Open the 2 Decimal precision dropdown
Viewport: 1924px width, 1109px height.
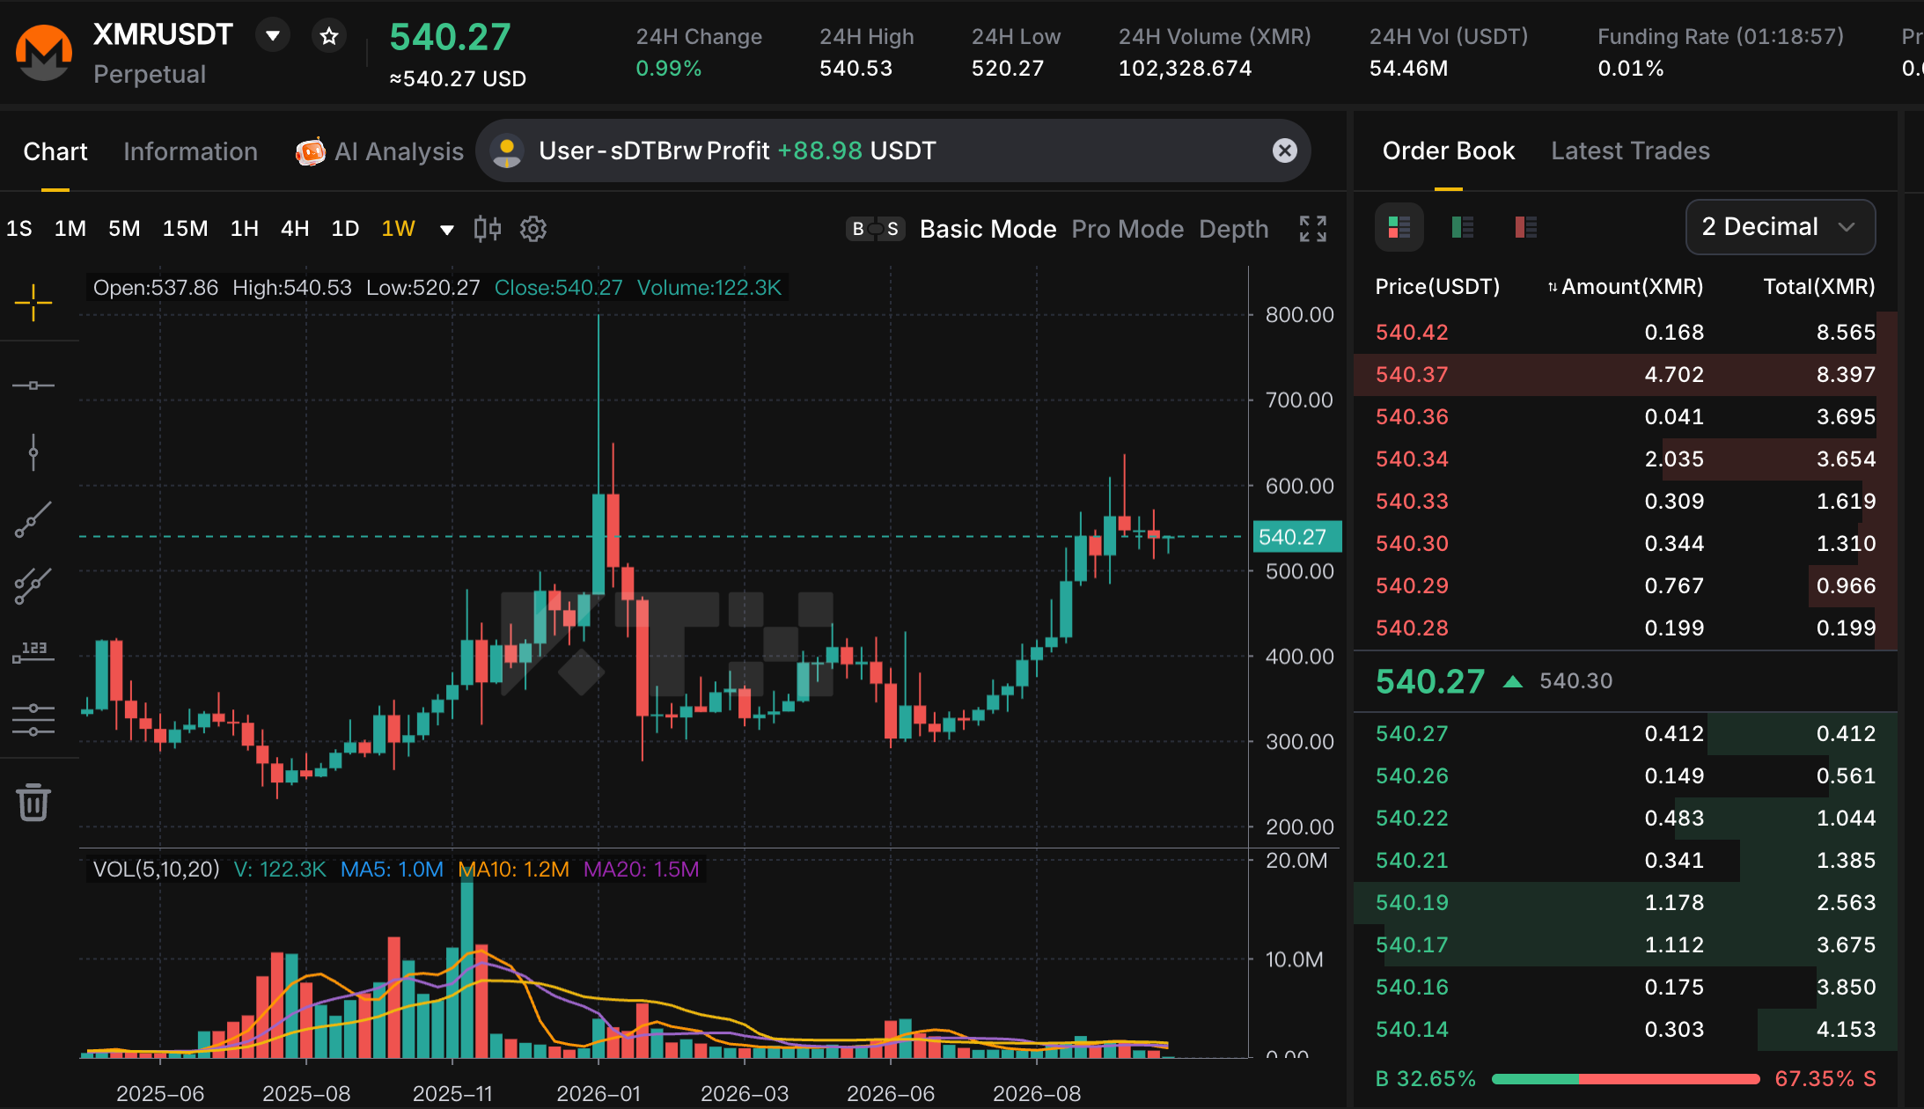click(1780, 227)
